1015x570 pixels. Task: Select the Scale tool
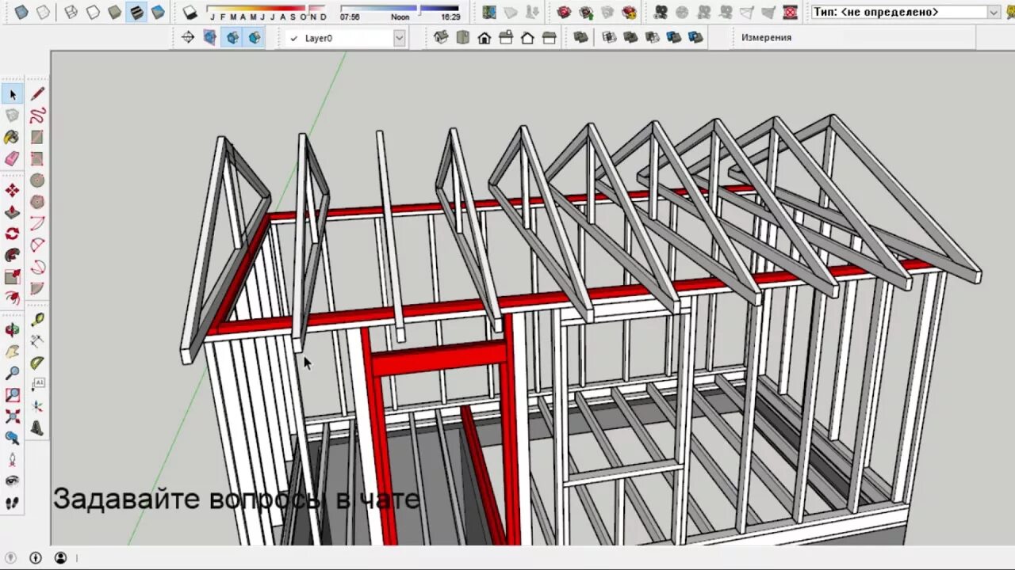(13, 276)
